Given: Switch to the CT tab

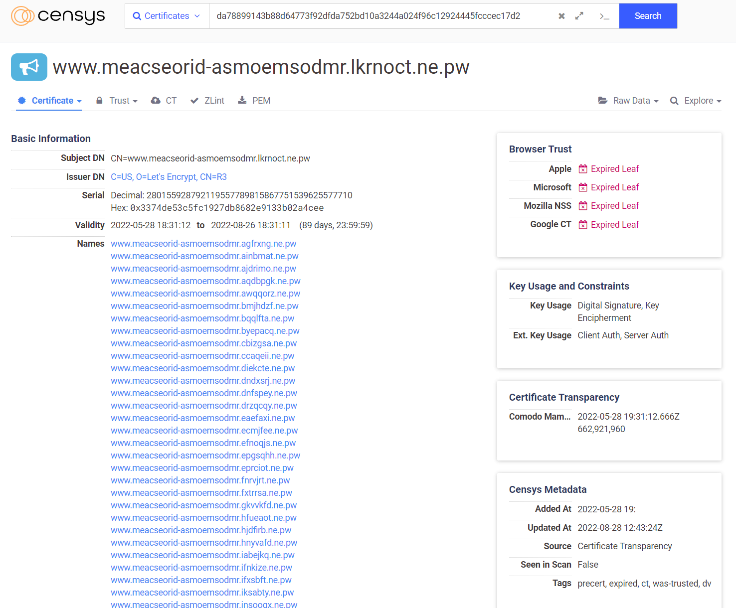Looking at the screenshot, I should [x=164, y=101].
